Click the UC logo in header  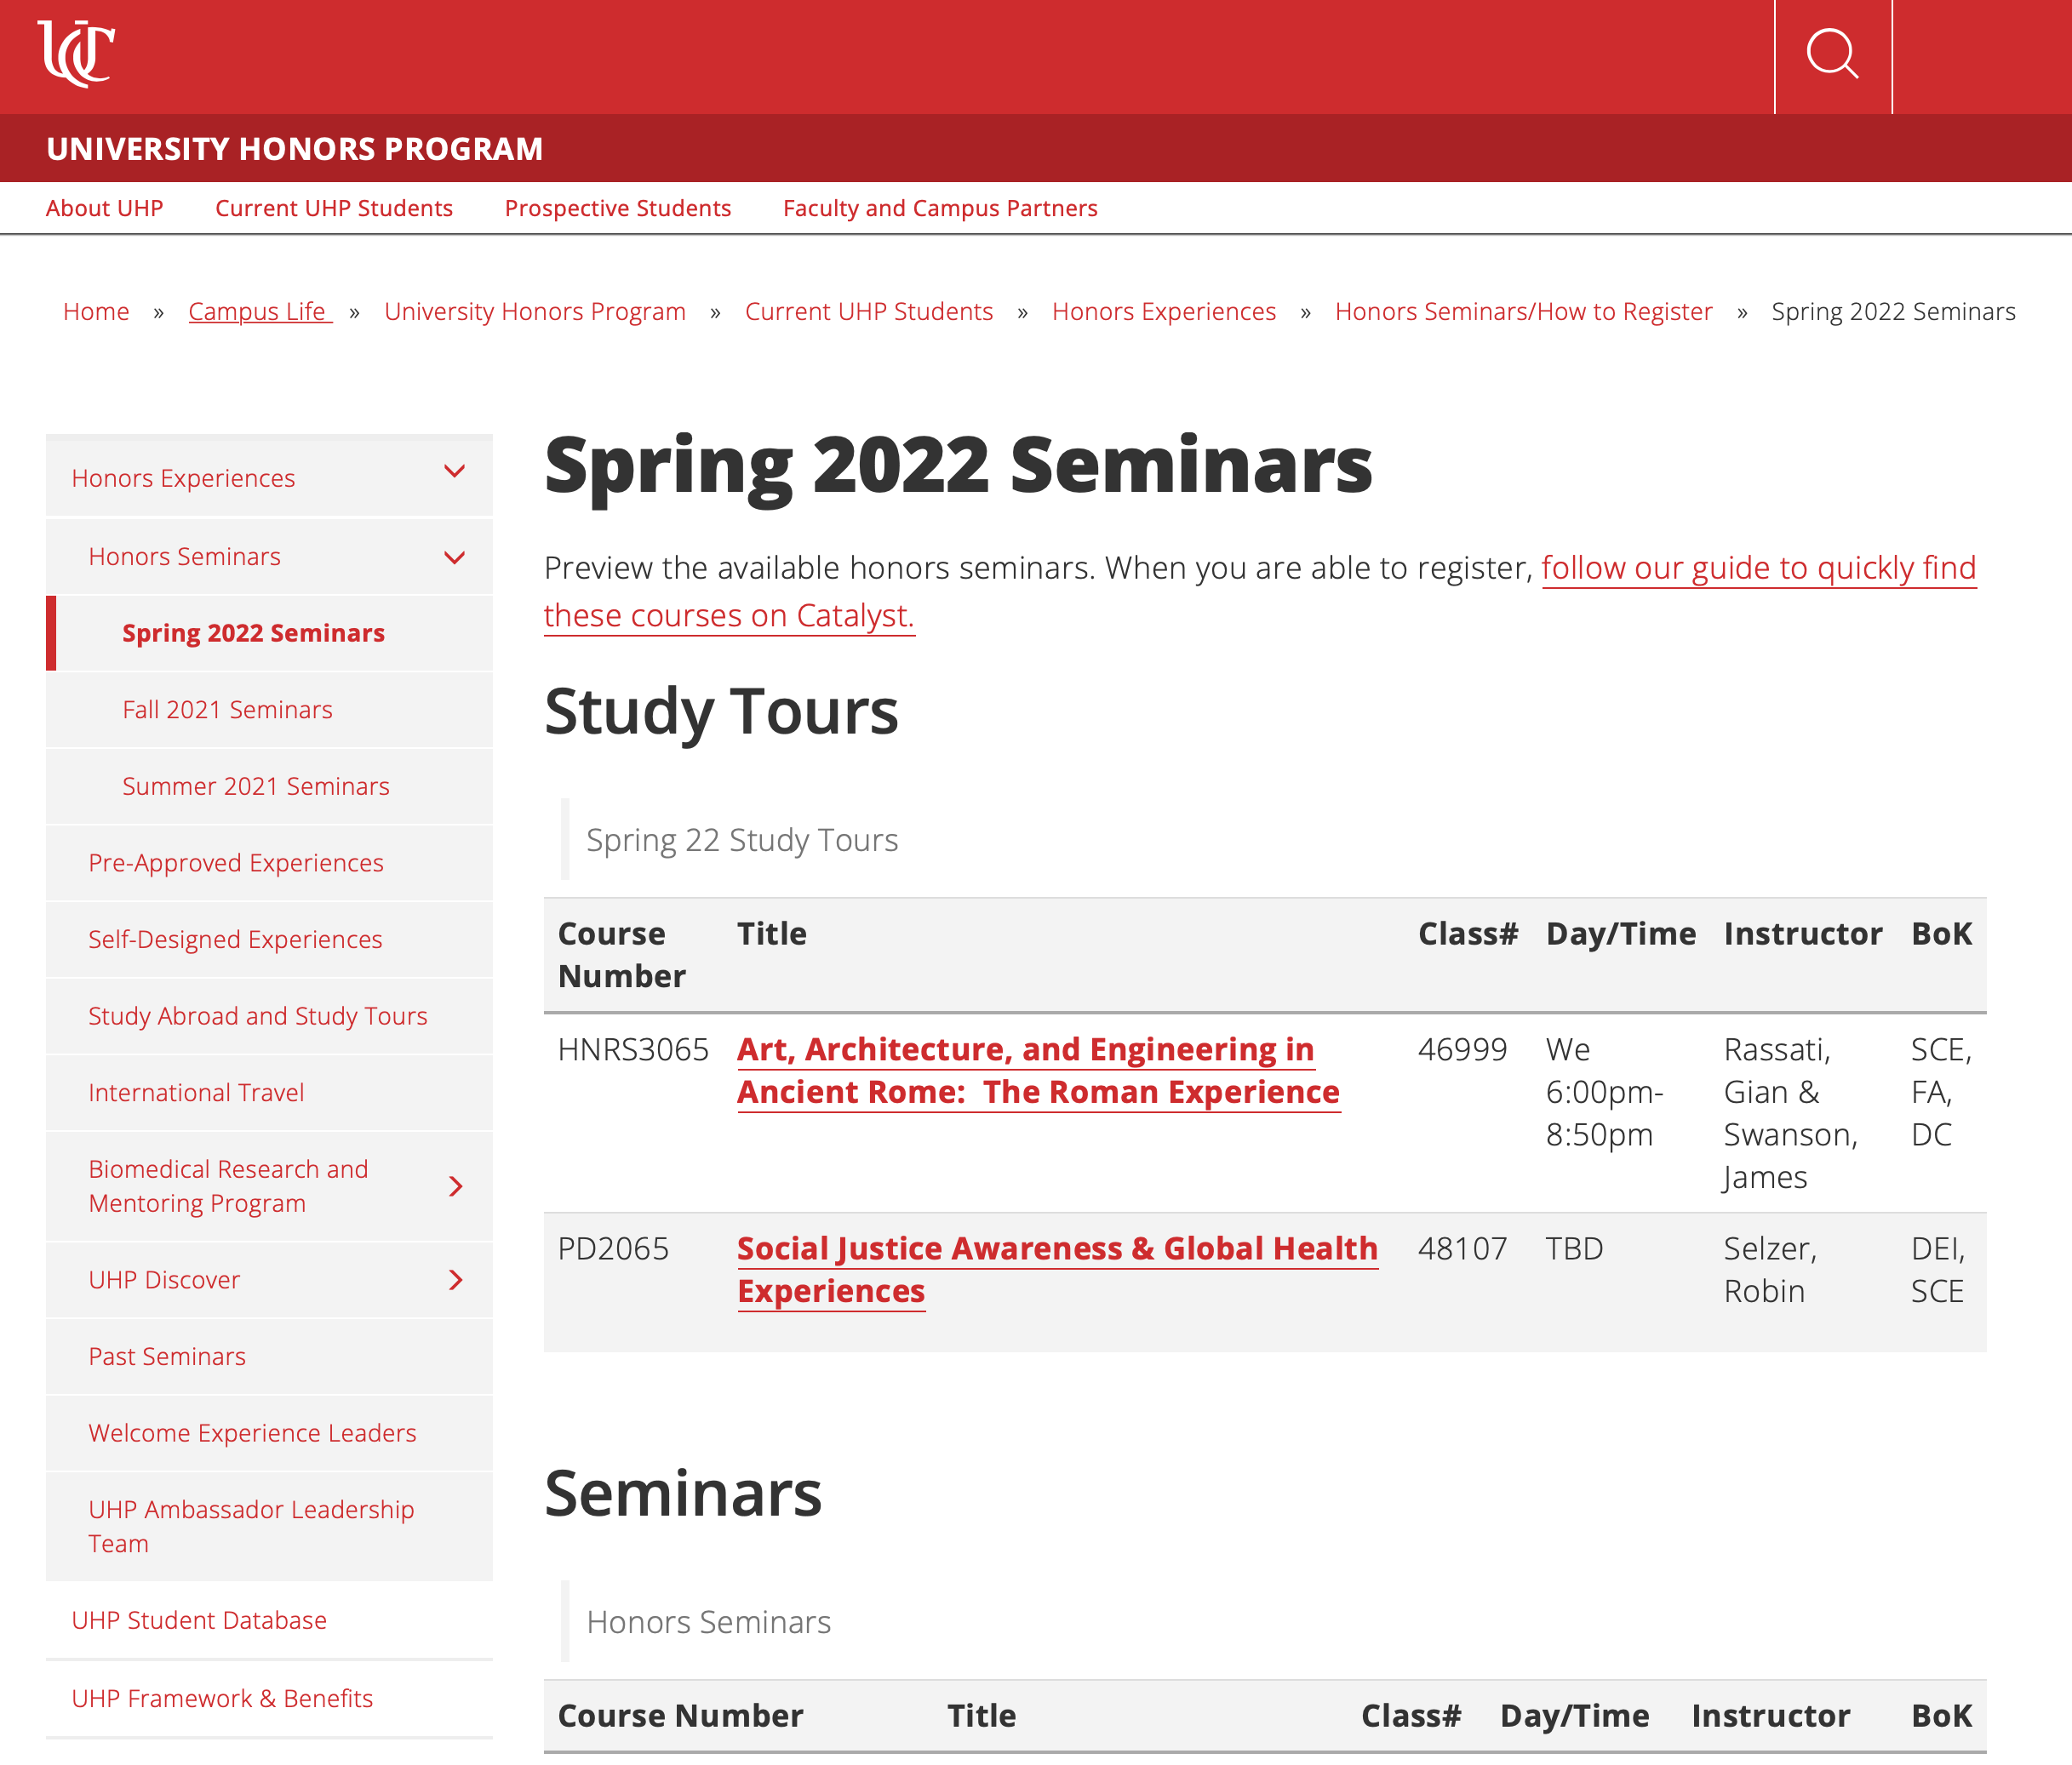click(x=76, y=54)
